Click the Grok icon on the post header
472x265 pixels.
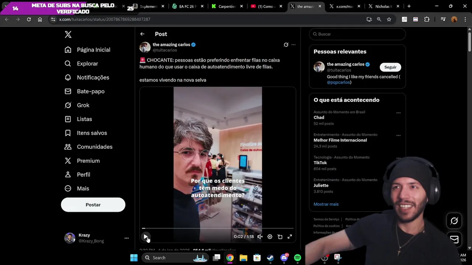point(286,45)
